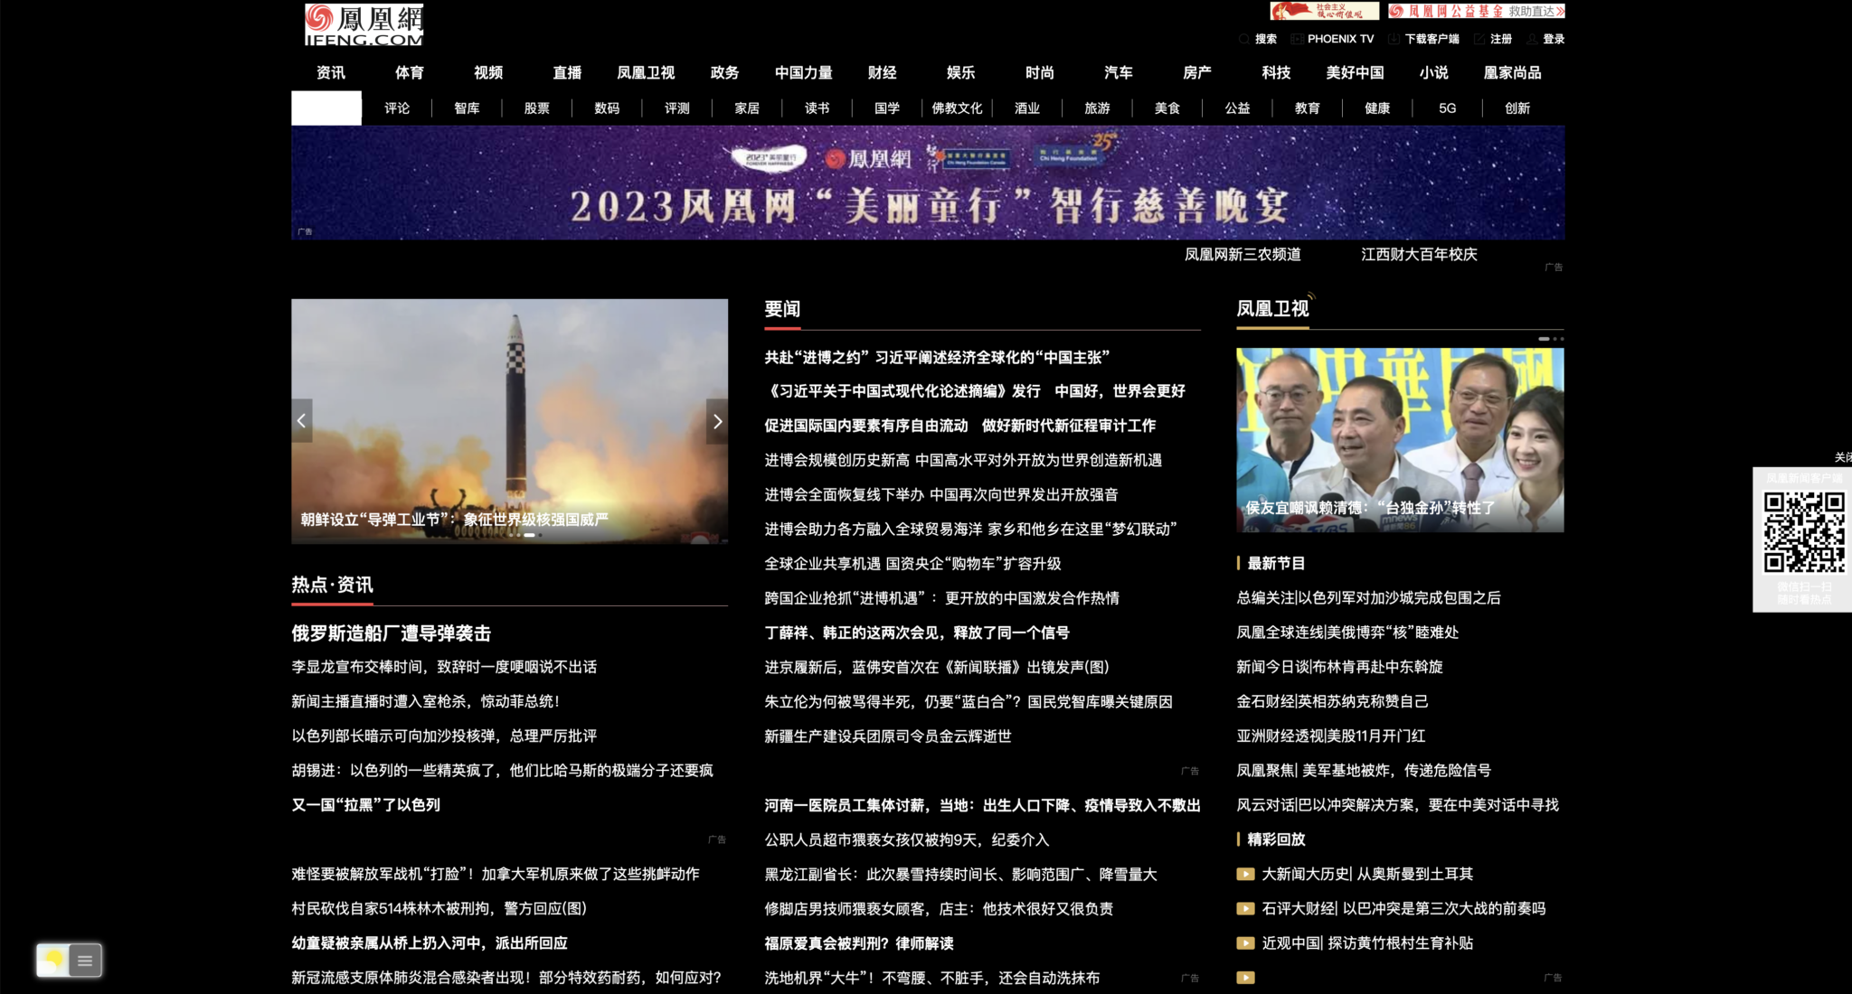Open the 佛教文化 sub-navigation link
This screenshot has width=1852, height=994.
pos(957,108)
